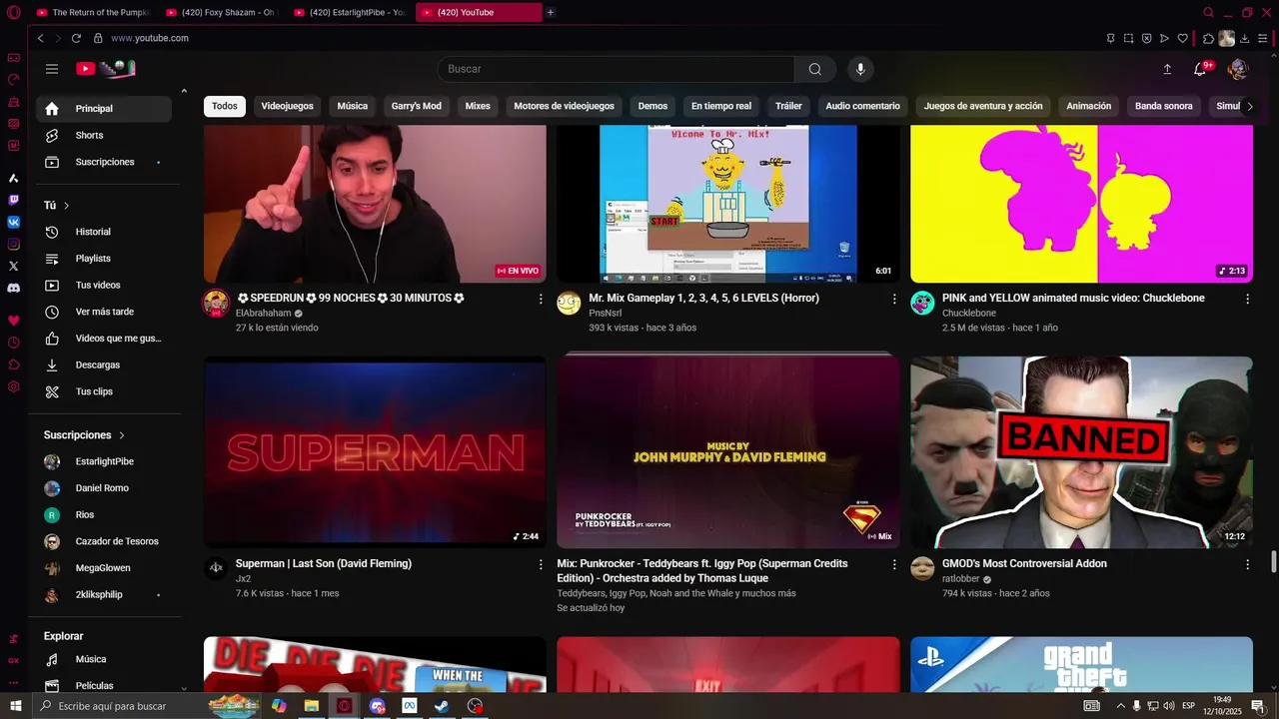Open options for Mr. Mix Gameplay video
Viewport: 1279px width, 719px height.
click(894, 299)
